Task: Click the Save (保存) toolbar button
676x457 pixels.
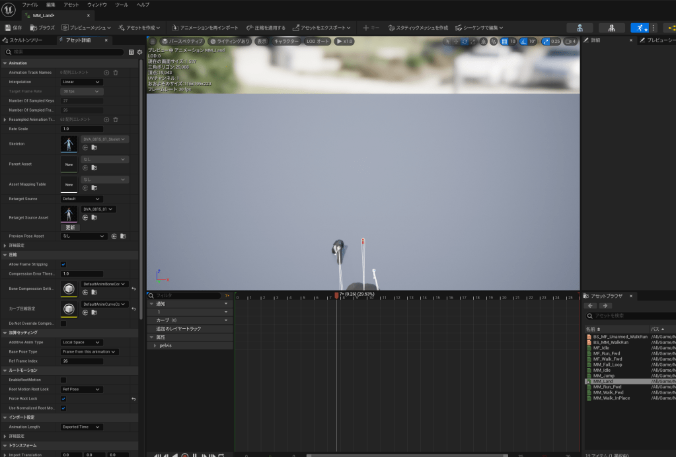Action: [13, 28]
